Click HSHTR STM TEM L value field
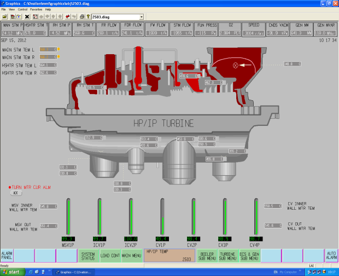The image size is (339, 276). click(48, 65)
